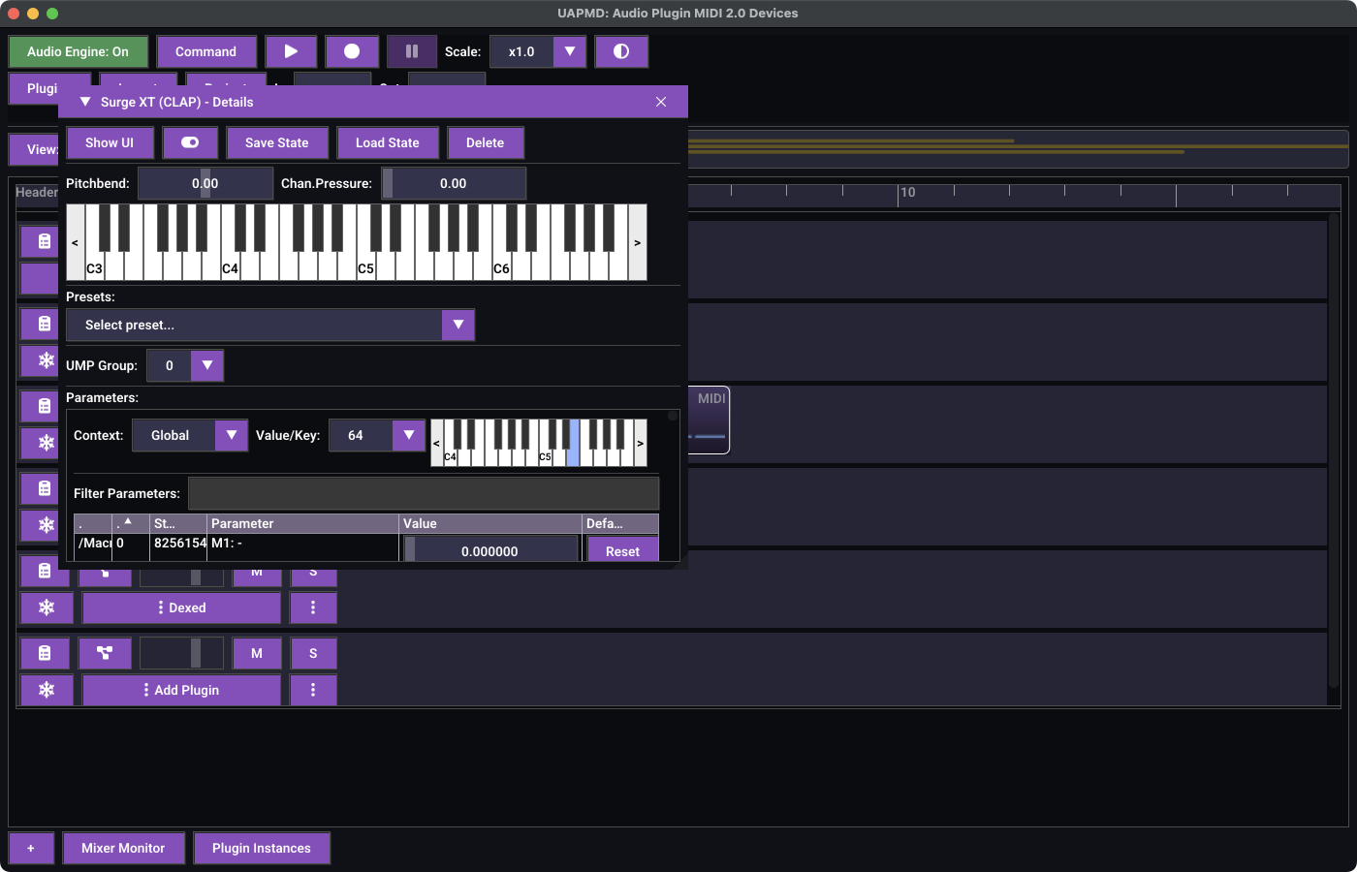The width and height of the screenshot is (1357, 872).
Task: Click the clipboard icon on the Add Plugin track
Action: 46,653
